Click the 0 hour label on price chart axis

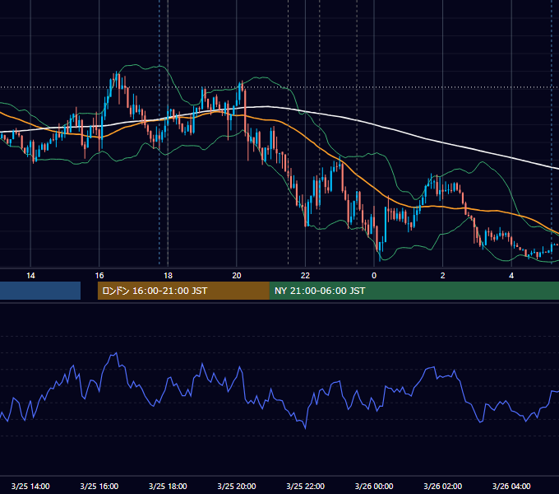[374, 276]
